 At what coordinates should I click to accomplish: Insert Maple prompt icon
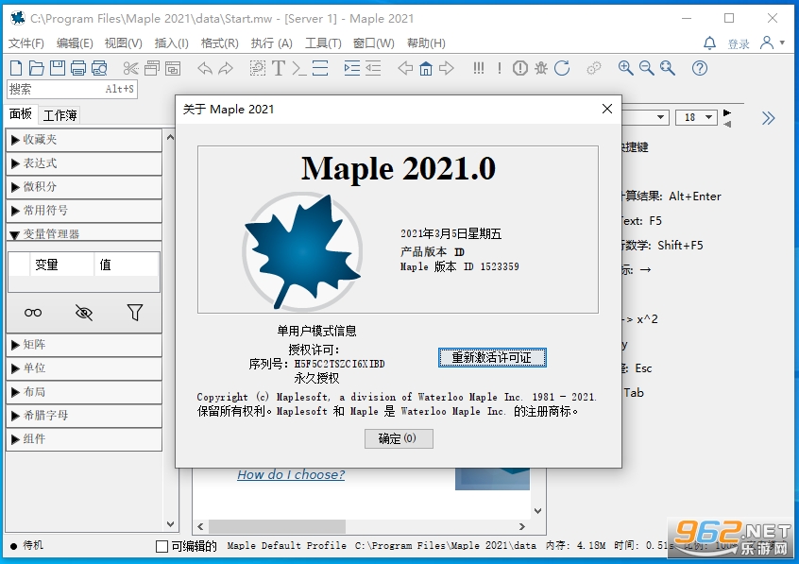coord(299,68)
